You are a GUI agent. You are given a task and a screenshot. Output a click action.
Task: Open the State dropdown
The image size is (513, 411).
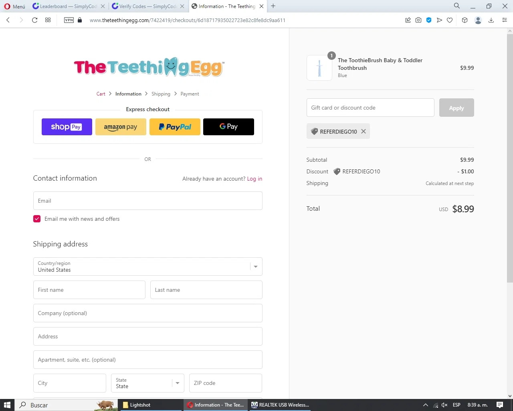147,383
